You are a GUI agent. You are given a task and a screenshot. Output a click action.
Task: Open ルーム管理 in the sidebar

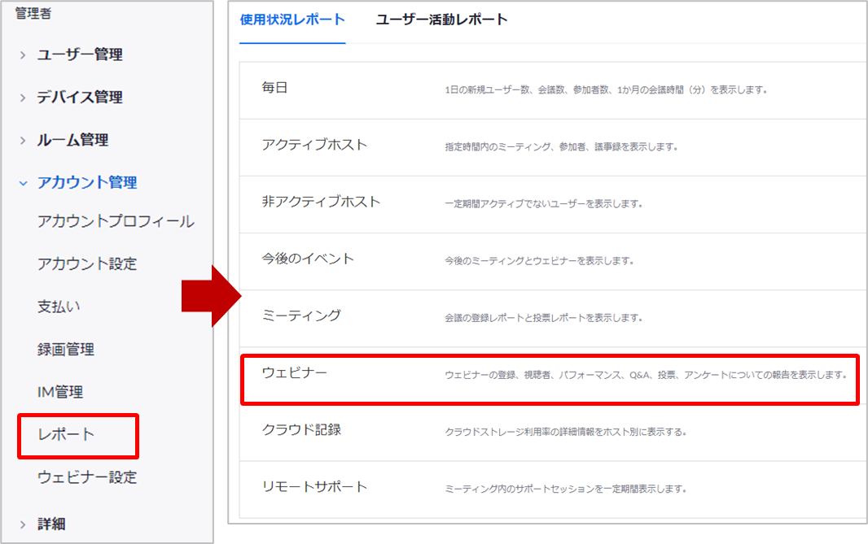point(72,140)
